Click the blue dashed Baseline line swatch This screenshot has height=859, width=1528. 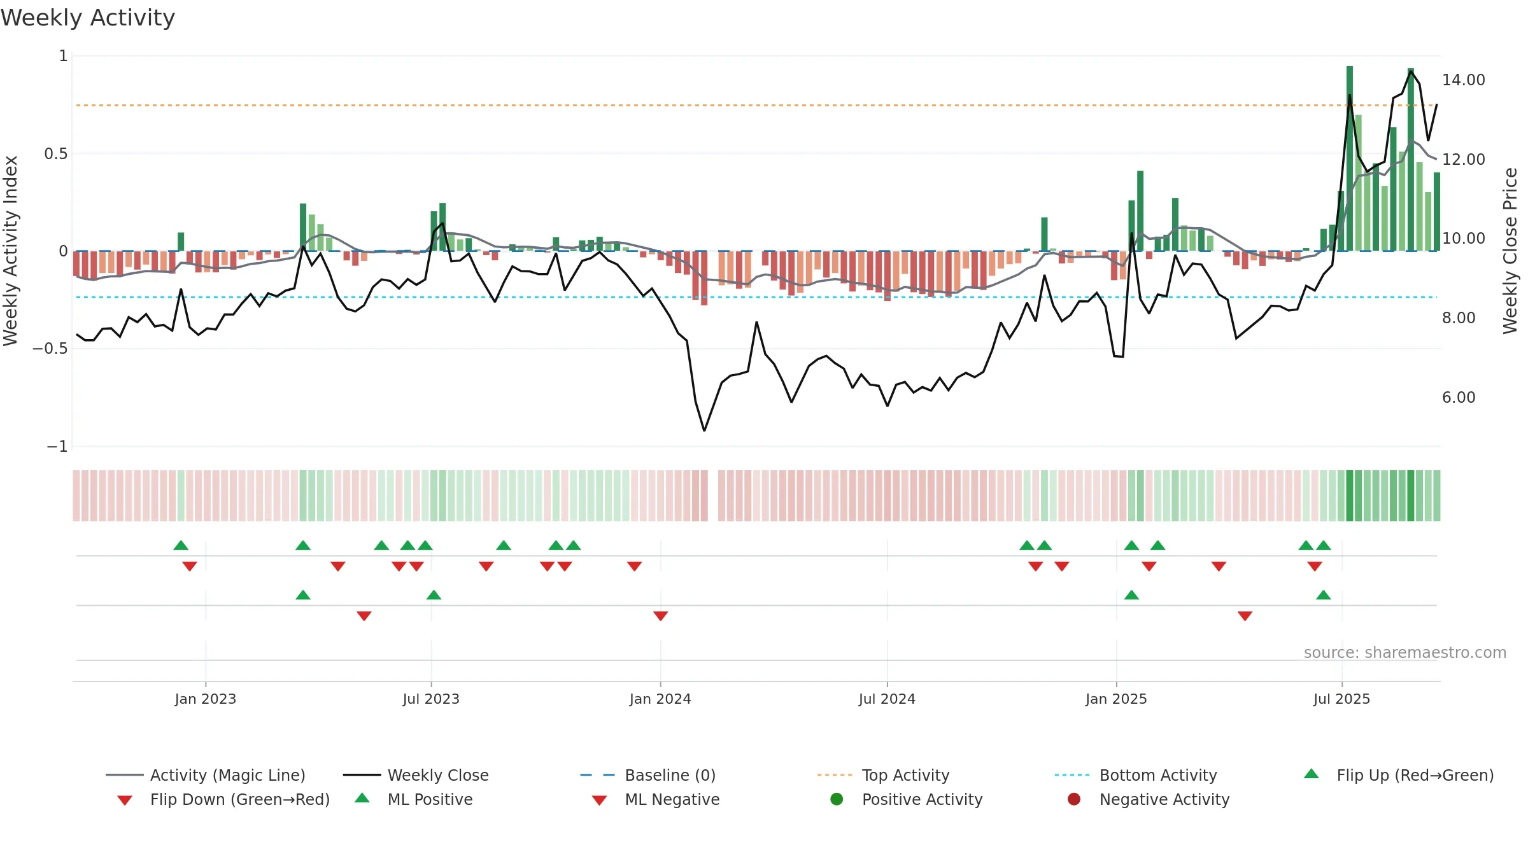click(598, 775)
